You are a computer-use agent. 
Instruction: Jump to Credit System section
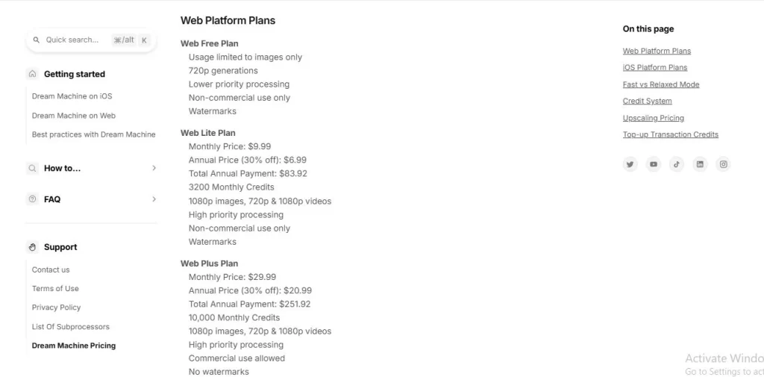pos(647,102)
